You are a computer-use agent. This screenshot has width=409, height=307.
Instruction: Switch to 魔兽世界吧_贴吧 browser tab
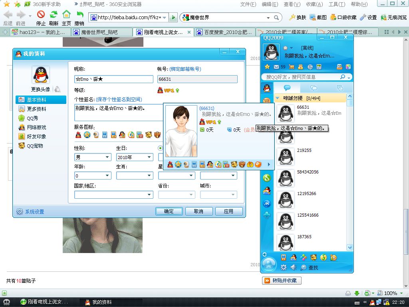[102, 32]
